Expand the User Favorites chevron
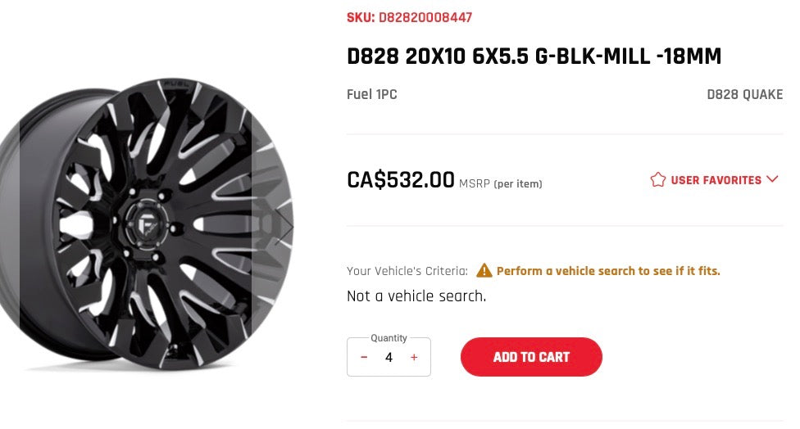This screenshot has height=429, width=800. [x=771, y=180]
